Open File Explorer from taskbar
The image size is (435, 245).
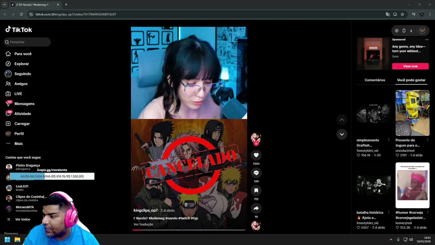[17, 240]
